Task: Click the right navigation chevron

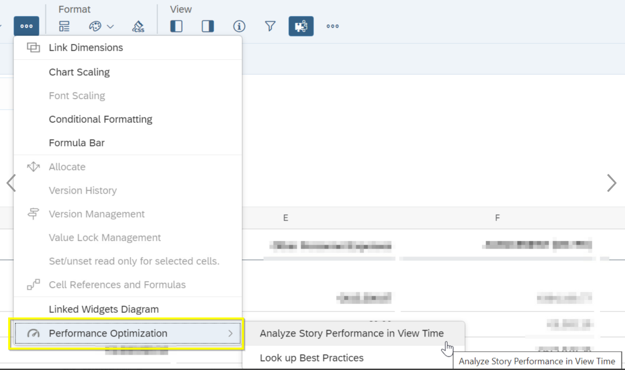Action: (611, 183)
